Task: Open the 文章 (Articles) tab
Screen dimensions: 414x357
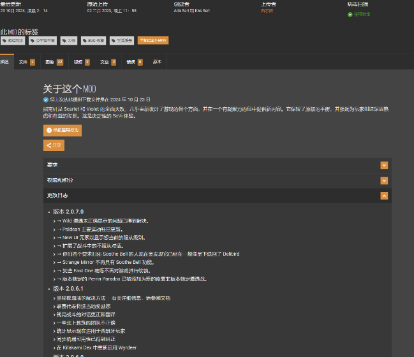Action: (x=108, y=62)
